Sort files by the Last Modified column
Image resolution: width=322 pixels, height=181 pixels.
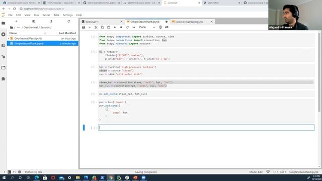[x=67, y=33]
